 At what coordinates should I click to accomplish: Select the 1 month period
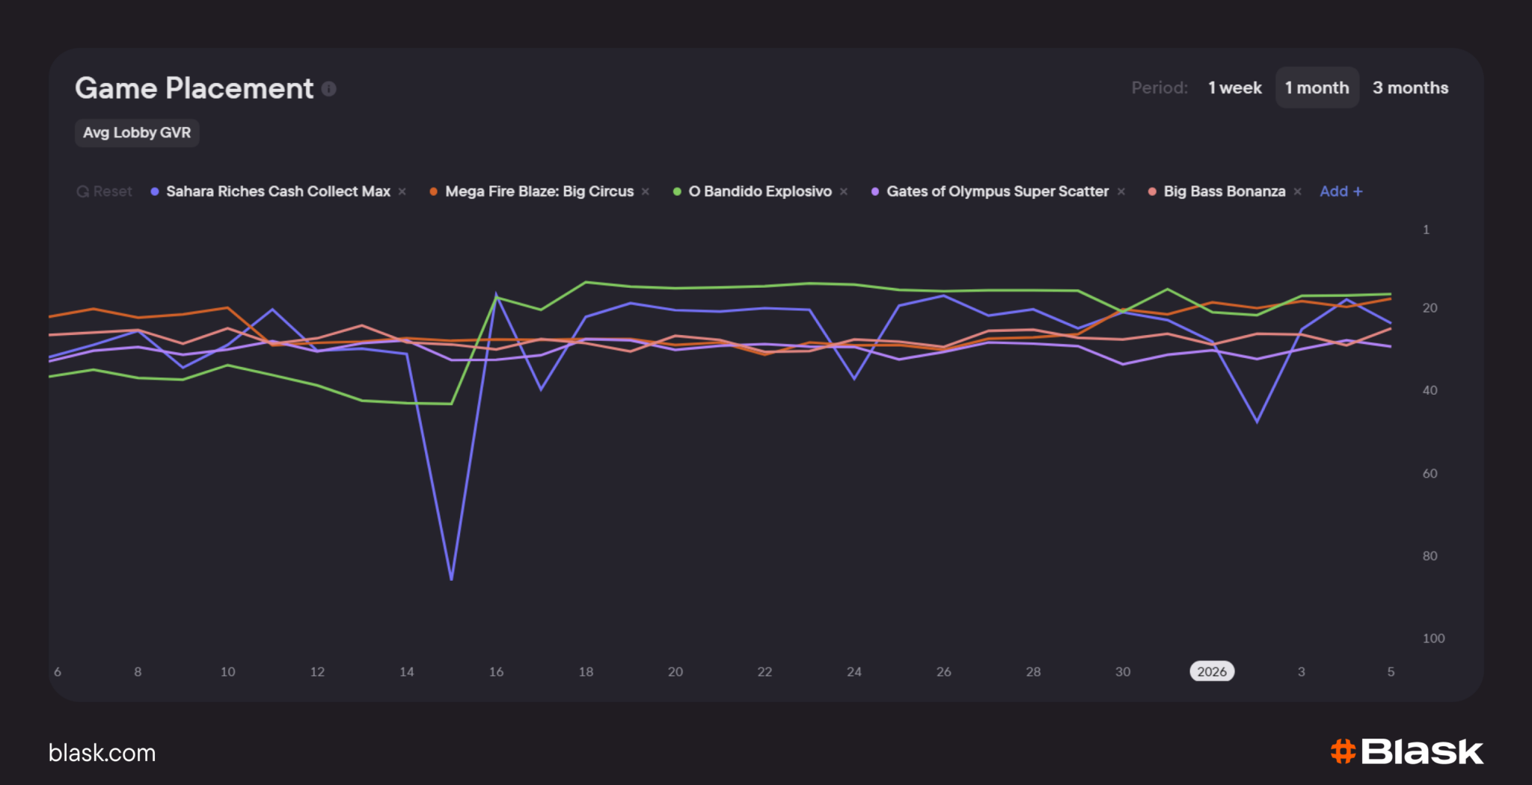point(1317,88)
